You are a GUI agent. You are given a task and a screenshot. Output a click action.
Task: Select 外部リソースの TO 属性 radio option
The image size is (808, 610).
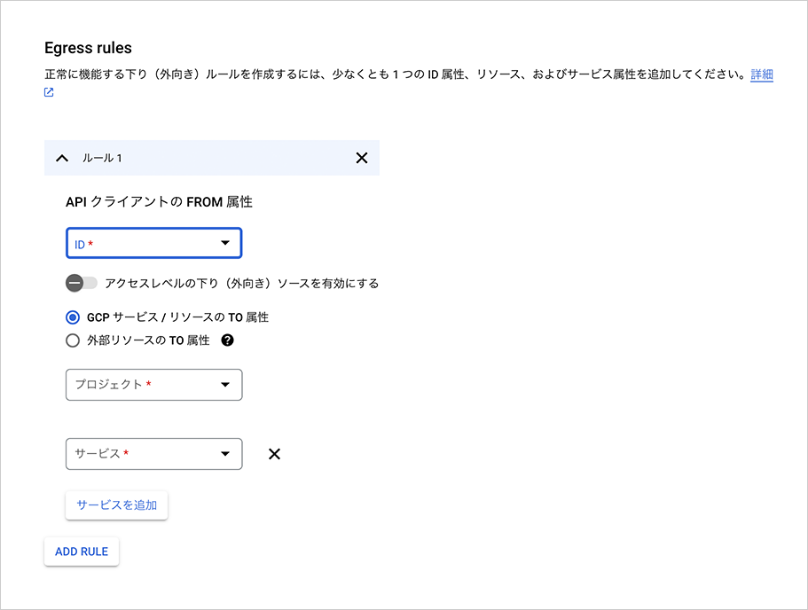[x=73, y=340]
